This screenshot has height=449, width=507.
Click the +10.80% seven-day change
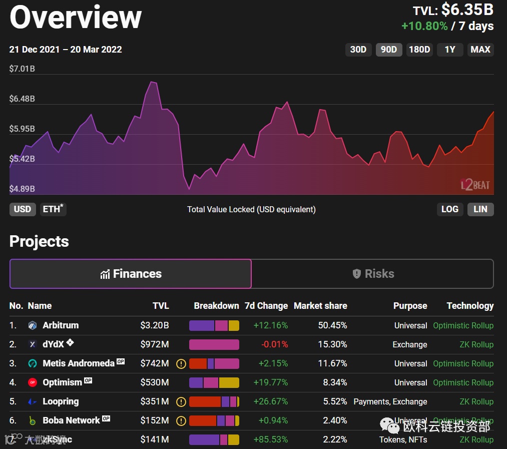pyautogui.click(x=424, y=26)
